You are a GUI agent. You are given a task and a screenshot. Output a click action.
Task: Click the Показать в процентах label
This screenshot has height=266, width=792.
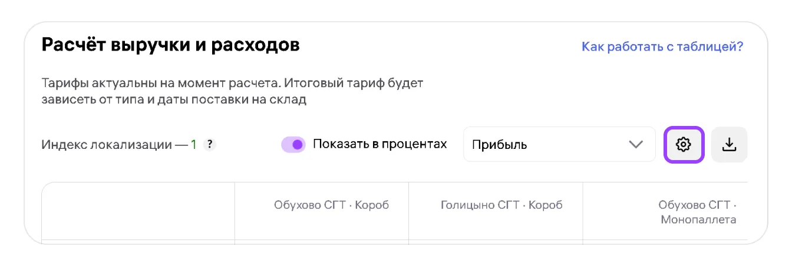(379, 144)
